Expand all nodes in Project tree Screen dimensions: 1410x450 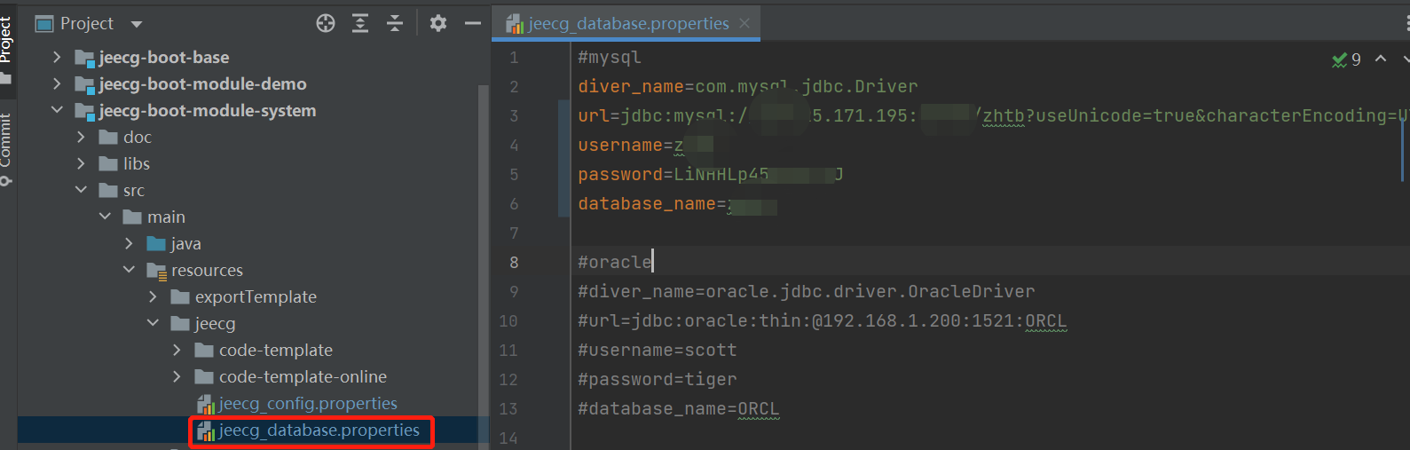point(360,24)
